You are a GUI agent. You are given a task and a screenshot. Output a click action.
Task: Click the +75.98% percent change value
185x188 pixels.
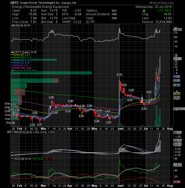pyautogui.click(x=164, y=11)
